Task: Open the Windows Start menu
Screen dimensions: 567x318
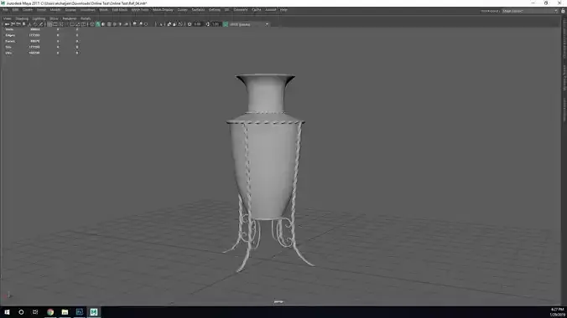Action: (7, 312)
